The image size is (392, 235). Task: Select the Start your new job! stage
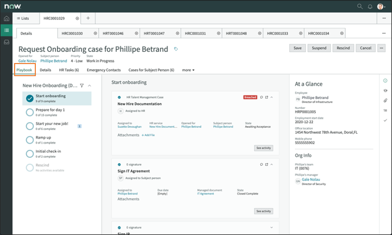57,126
